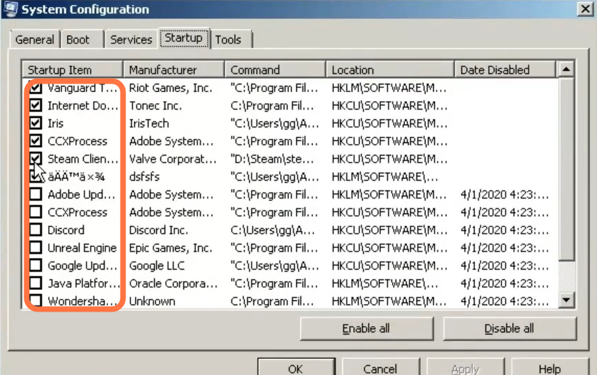Screen dimensions: 597x375
Task: Uncheck the Iris startup checkbox
Action: tap(36, 123)
